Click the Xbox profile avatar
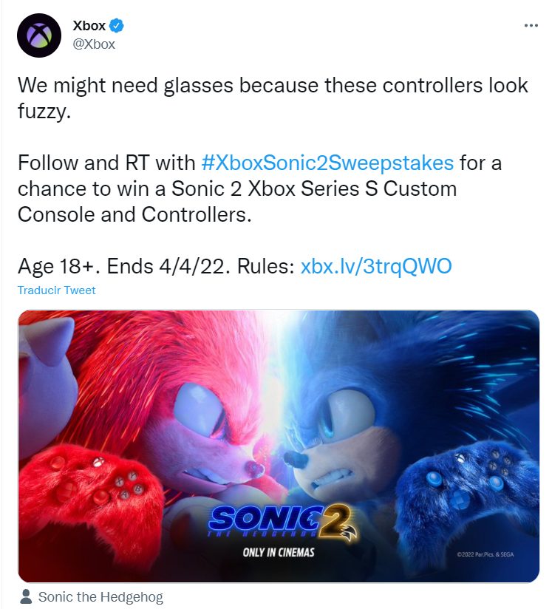This screenshot has height=609, width=552. coord(39,35)
